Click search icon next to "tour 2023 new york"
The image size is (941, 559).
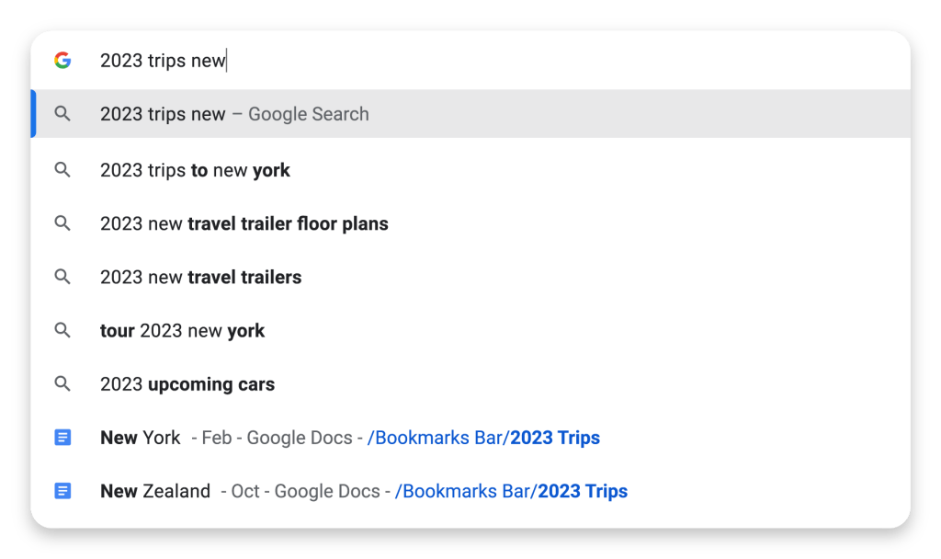(x=62, y=331)
